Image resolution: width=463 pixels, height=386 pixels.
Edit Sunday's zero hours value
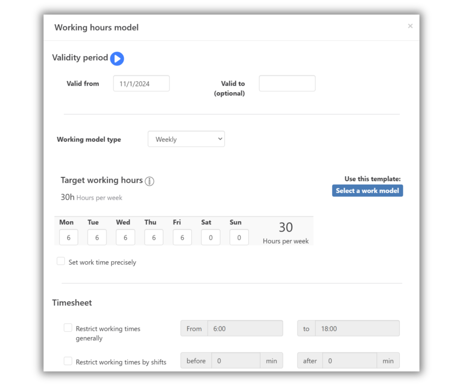coord(239,237)
